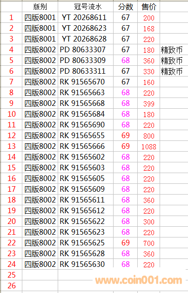
Task: Click the 精致币 note in row 4
Action: click(172, 50)
